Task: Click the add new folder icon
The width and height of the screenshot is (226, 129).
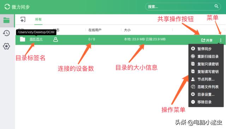Action: click(x=23, y=19)
